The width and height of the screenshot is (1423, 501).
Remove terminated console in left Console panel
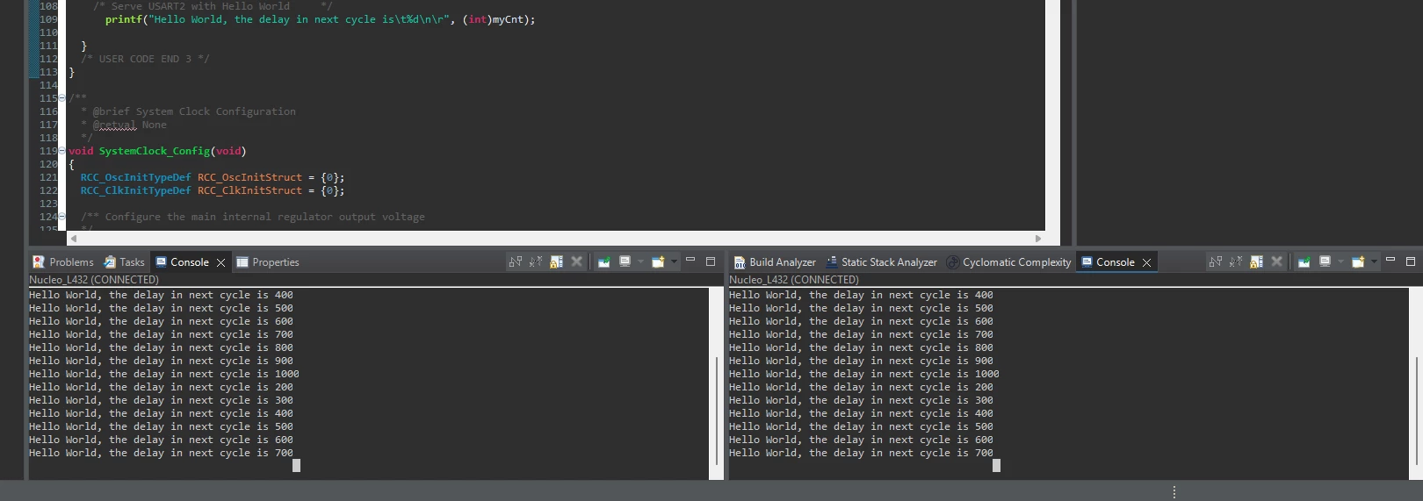576,261
